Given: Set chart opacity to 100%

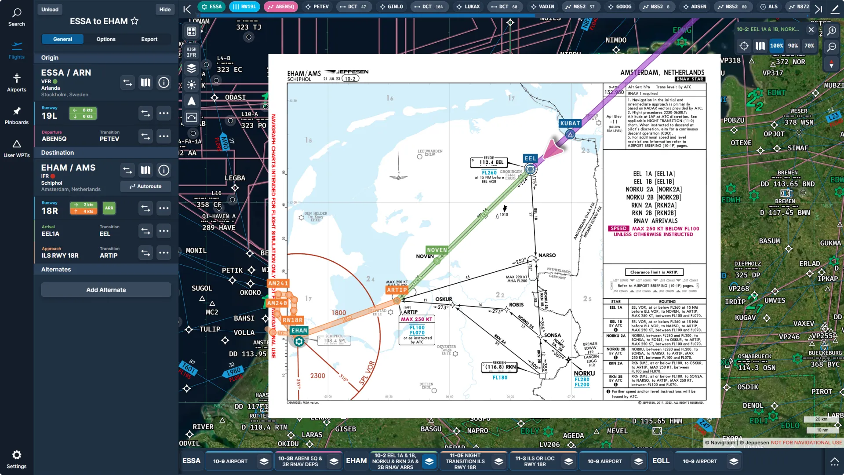Looking at the screenshot, I should tap(776, 46).
